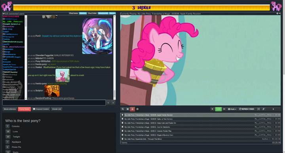This screenshot has width=285, height=153.
Task: Toggle the Emotes option
Action: point(83,13)
